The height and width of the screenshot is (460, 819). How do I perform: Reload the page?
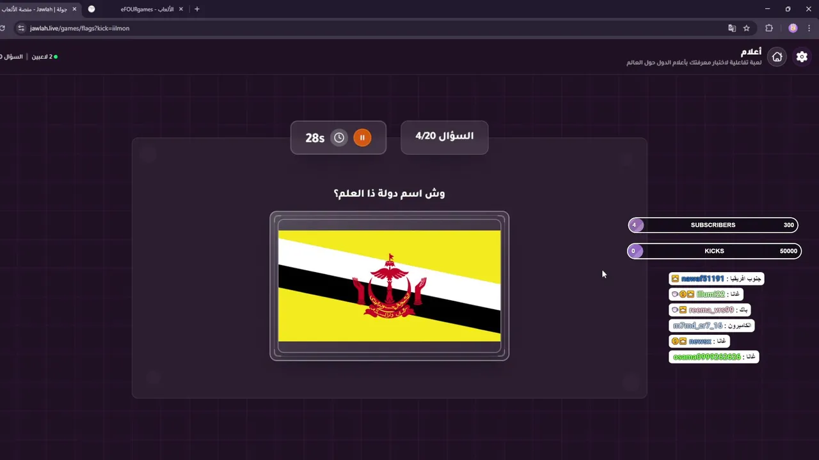click(3, 28)
